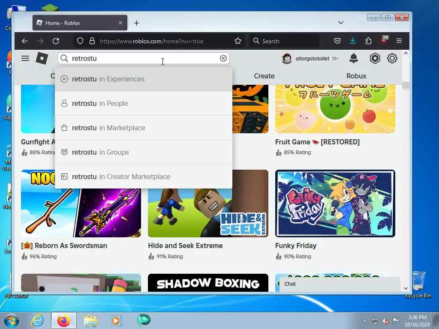The width and height of the screenshot is (439, 329).
Task: Search retrostu in Marketplace
Action: pos(143,128)
